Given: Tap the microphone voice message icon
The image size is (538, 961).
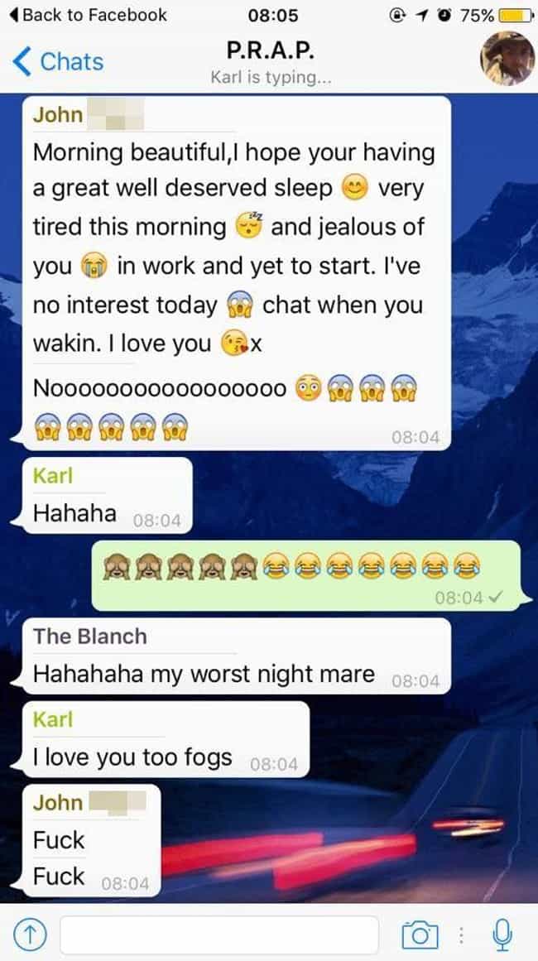Looking at the screenshot, I should tap(502, 935).
